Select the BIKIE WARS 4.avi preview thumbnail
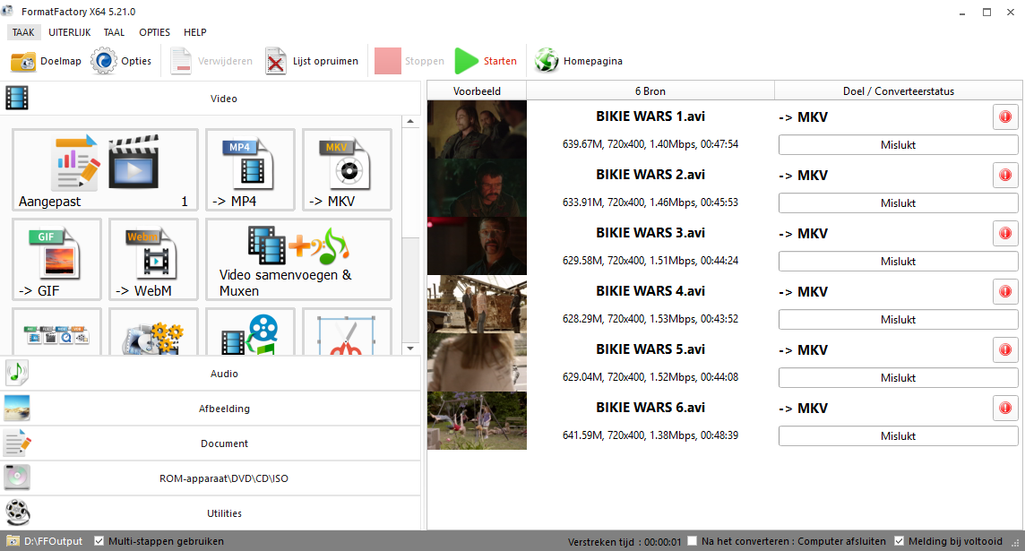The image size is (1025, 551). click(477, 304)
